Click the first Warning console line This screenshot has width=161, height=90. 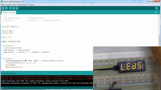pos(47,77)
